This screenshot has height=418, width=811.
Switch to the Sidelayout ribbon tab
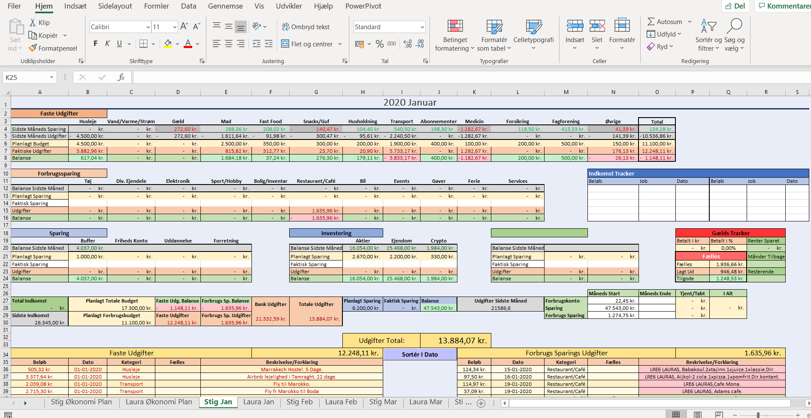point(115,6)
